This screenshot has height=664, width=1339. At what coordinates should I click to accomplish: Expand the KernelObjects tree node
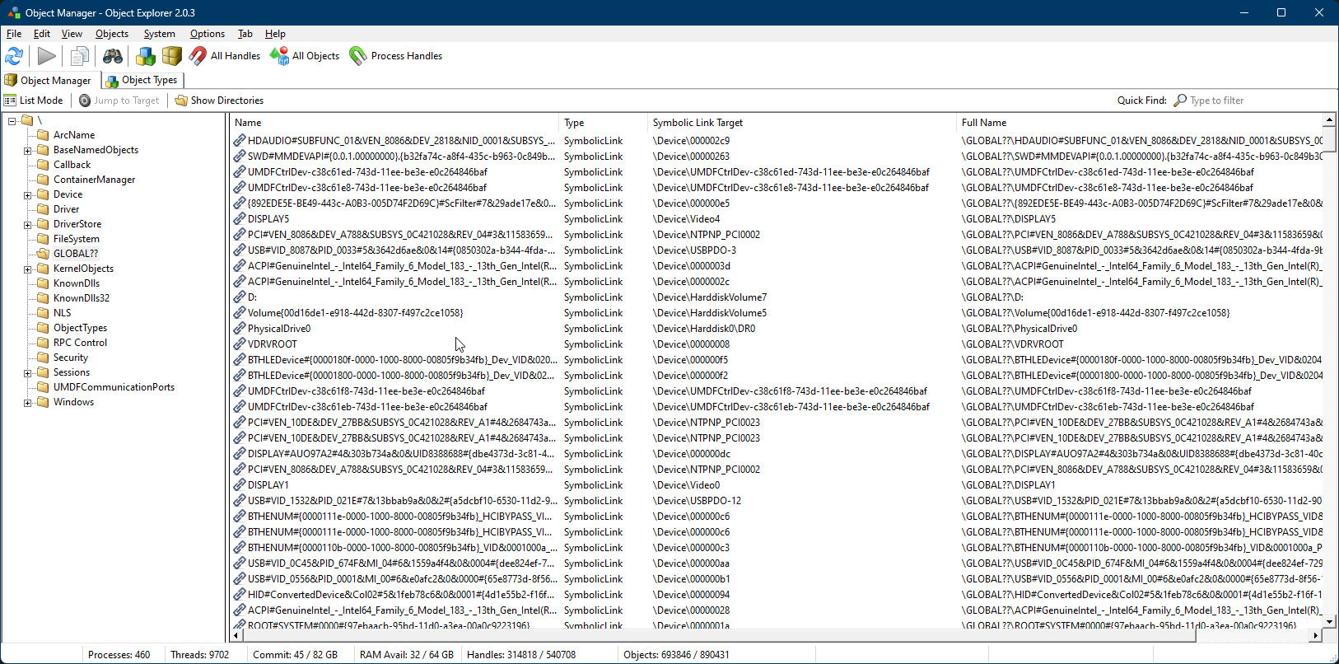[27, 269]
